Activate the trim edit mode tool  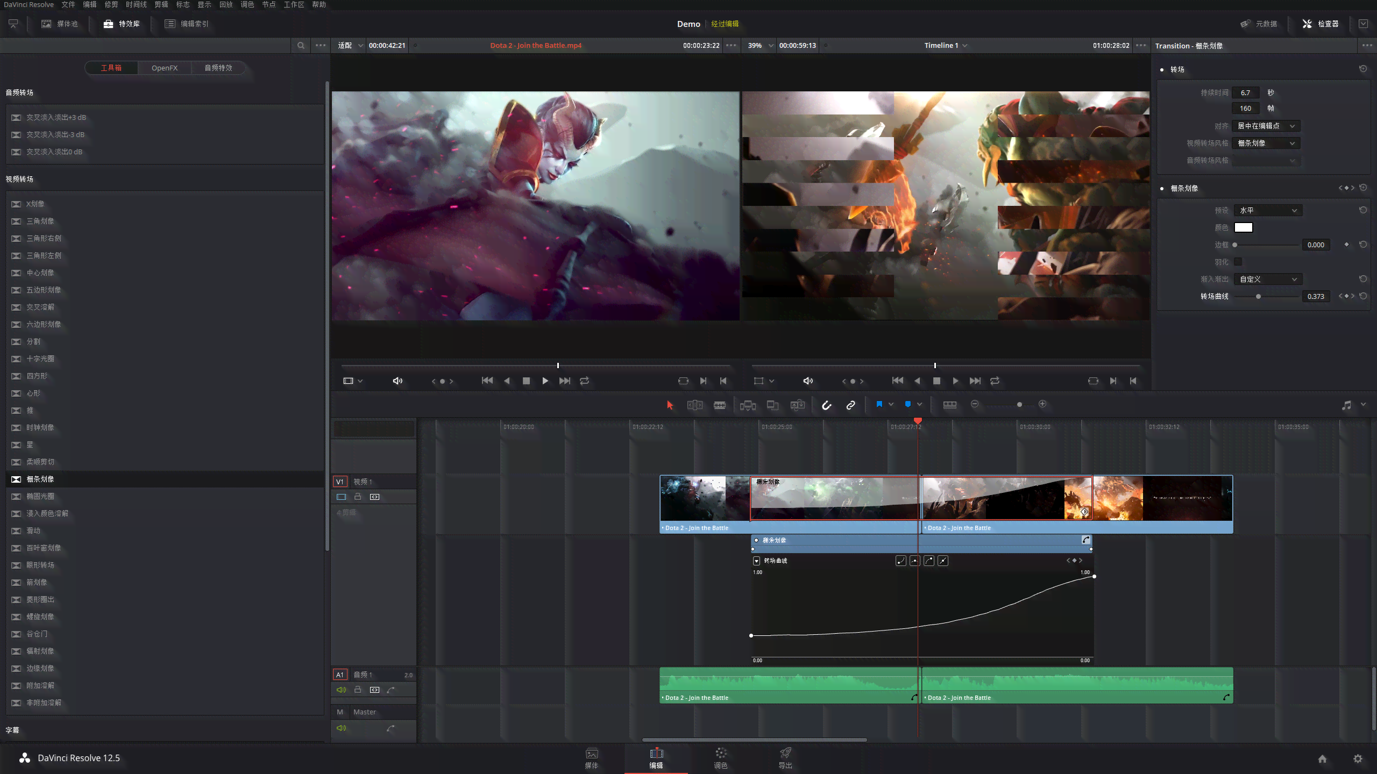coord(695,405)
